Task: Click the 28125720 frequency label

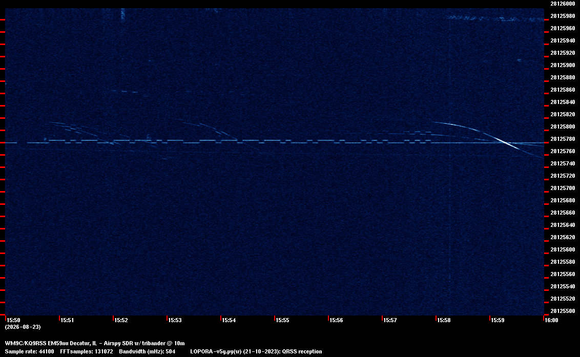Action: 563,176
